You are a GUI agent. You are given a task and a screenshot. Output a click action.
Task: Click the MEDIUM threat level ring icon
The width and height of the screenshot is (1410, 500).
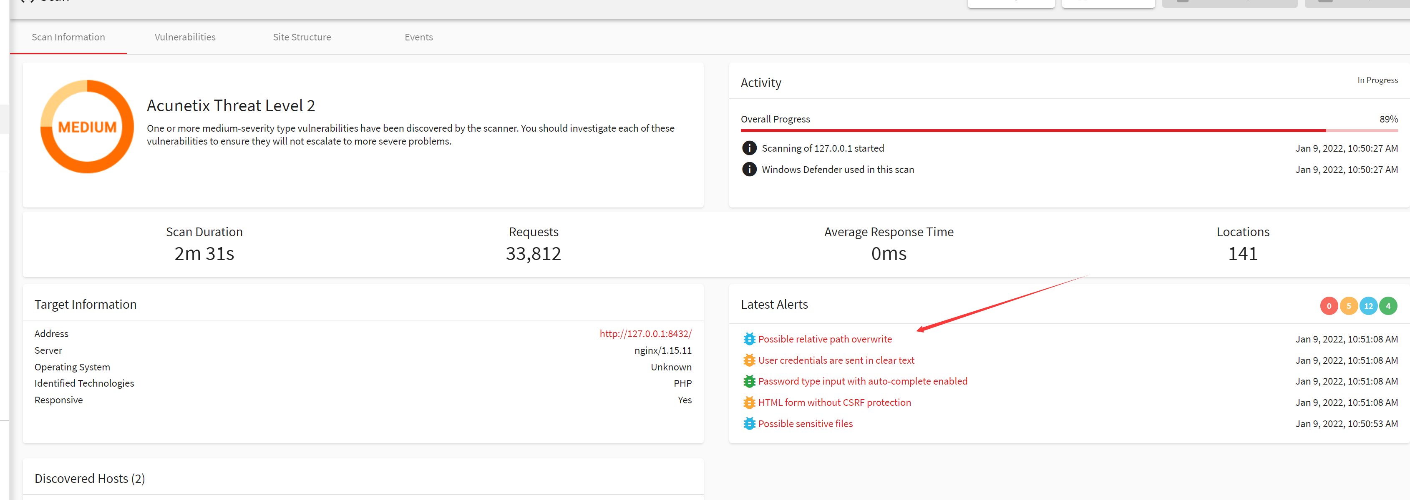pos(87,127)
